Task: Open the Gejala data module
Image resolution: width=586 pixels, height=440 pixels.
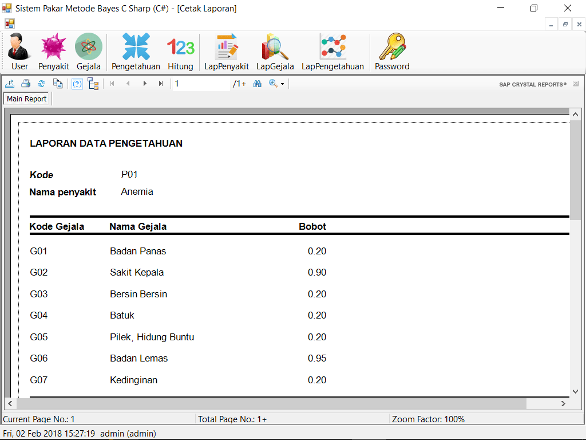Action: 88,52
